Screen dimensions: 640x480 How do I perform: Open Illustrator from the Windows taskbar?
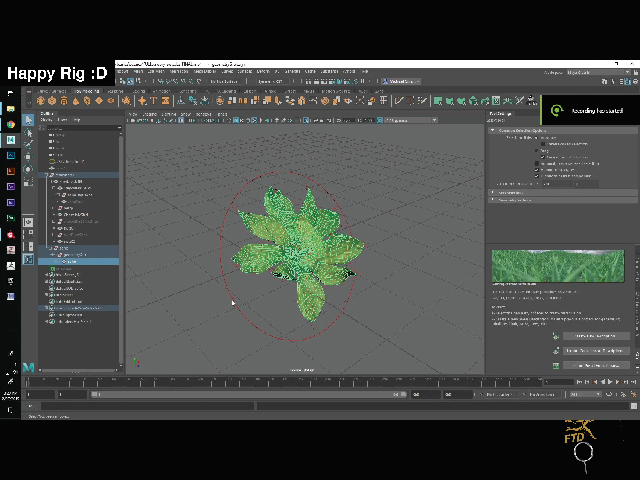pyautogui.click(x=10, y=171)
